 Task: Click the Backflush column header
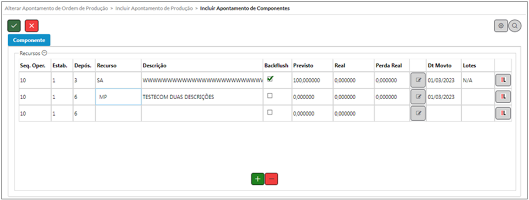[x=276, y=66]
